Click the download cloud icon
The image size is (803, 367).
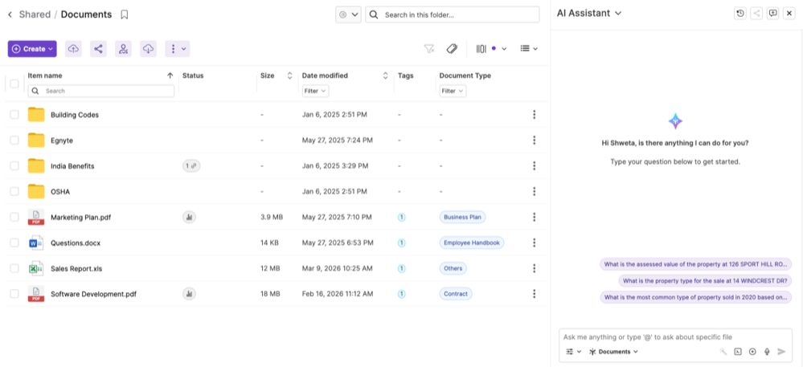point(148,49)
